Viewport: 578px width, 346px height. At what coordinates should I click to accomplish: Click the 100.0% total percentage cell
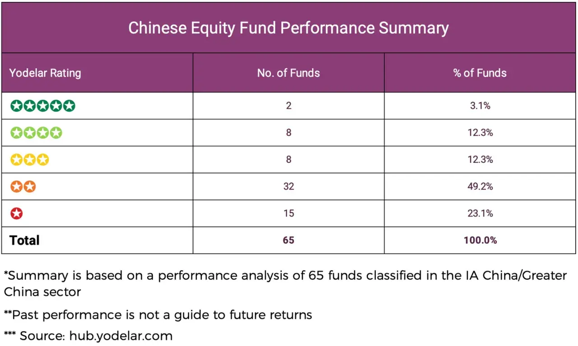pyautogui.click(x=480, y=240)
